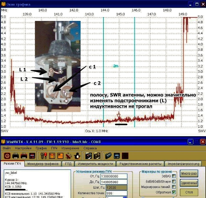Open the Измеритель мощности tab
The height and width of the screenshot is (198, 206).
pyautogui.click(x=95, y=164)
